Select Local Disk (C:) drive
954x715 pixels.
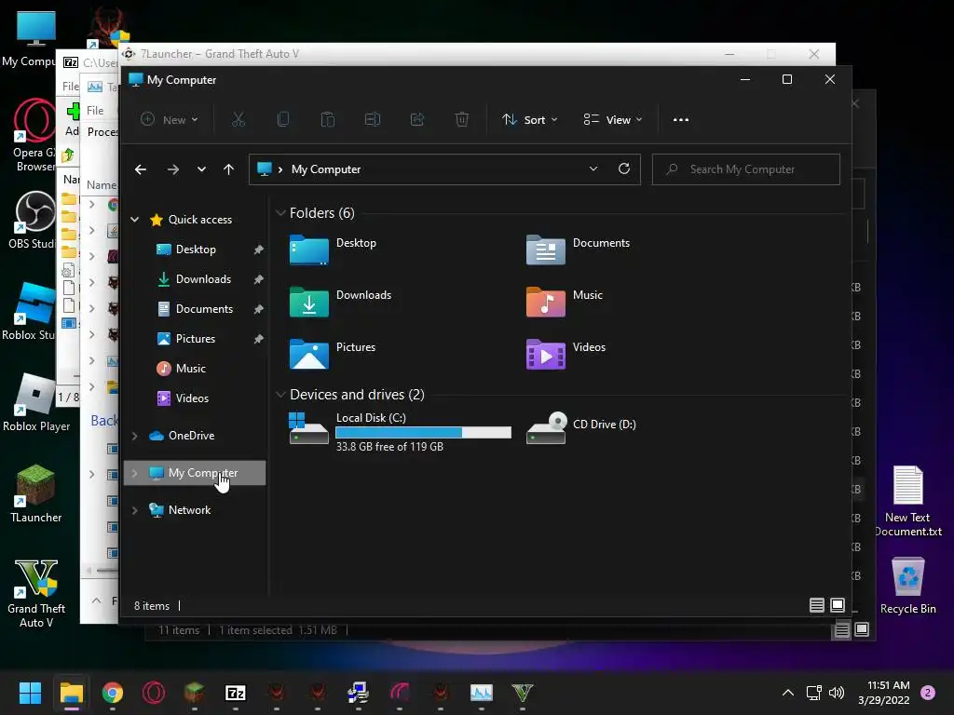coord(400,431)
